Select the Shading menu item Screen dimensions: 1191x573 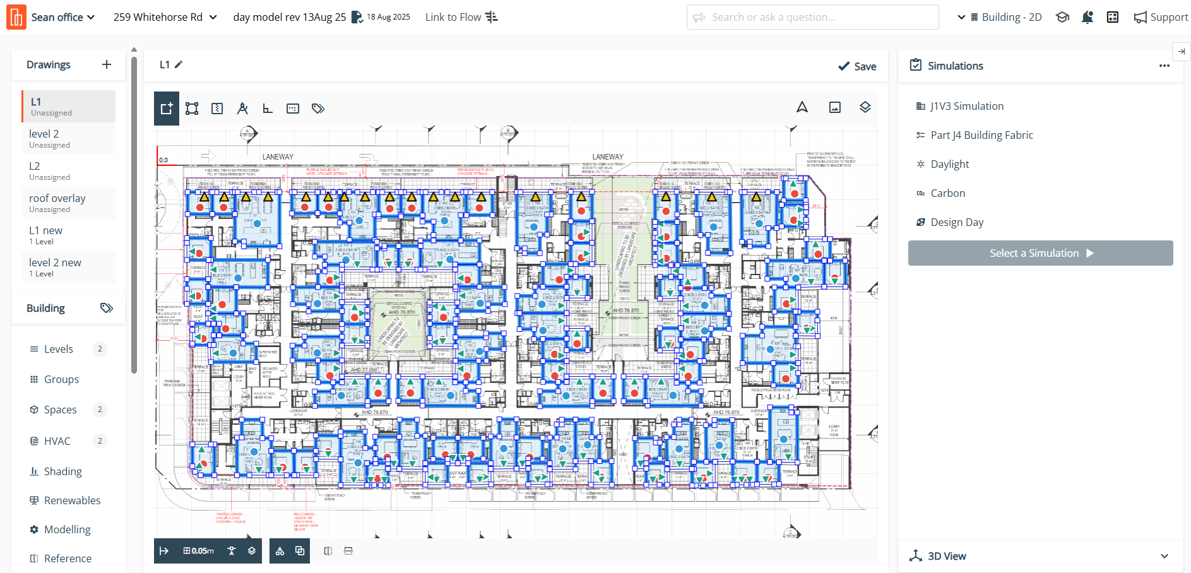click(x=62, y=471)
